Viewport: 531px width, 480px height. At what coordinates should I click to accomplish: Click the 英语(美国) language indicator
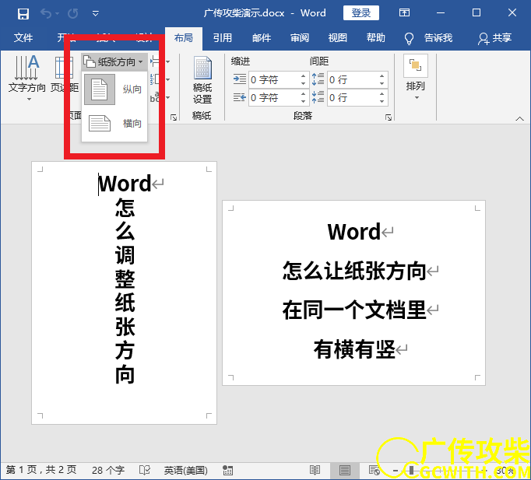[185, 470]
